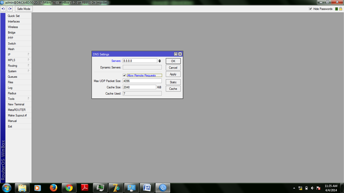Open the Action Center flag icon
This screenshot has width=344, height=193.
(x=318, y=188)
